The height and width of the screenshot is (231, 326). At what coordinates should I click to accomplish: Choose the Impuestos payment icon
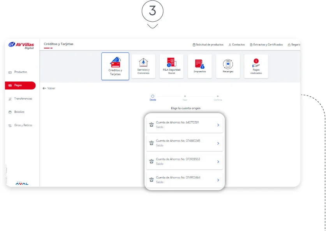click(x=200, y=66)
